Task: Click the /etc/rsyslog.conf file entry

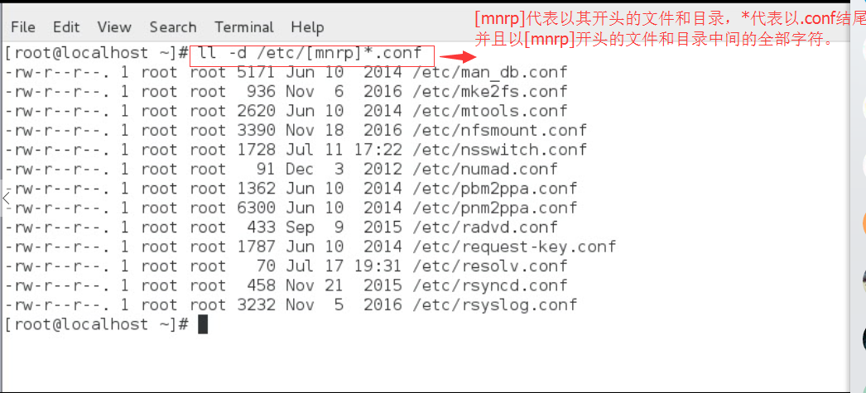Action: [x=495, y=304]
